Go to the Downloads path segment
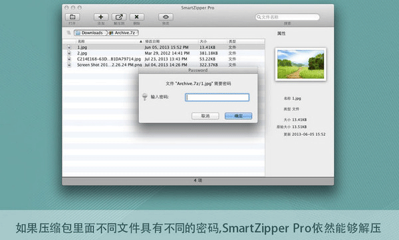Viewport: 399px width, 240px height. pos(90,32)
